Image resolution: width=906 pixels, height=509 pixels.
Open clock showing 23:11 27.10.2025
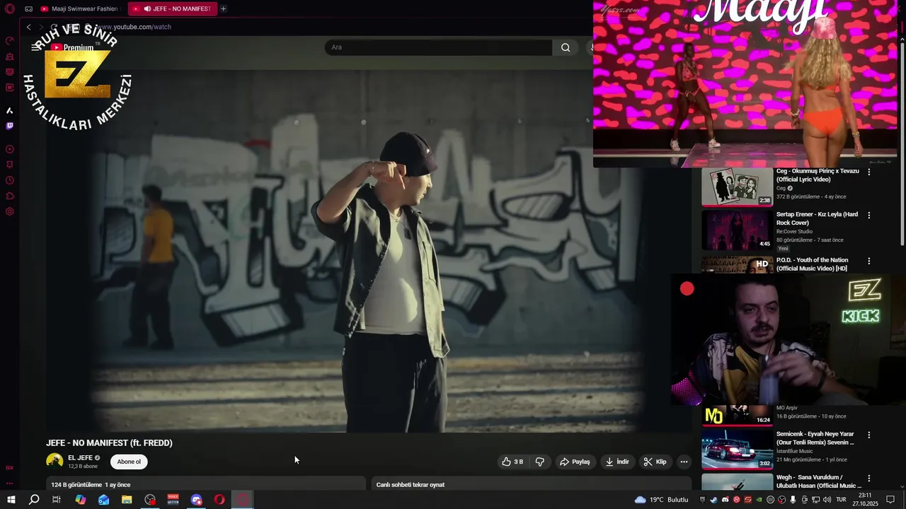tap(865, 500)
